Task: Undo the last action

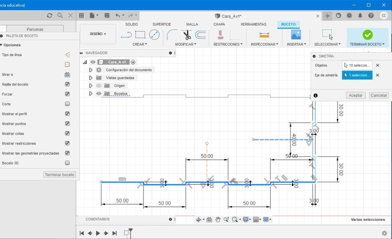Action: (118, 15)
